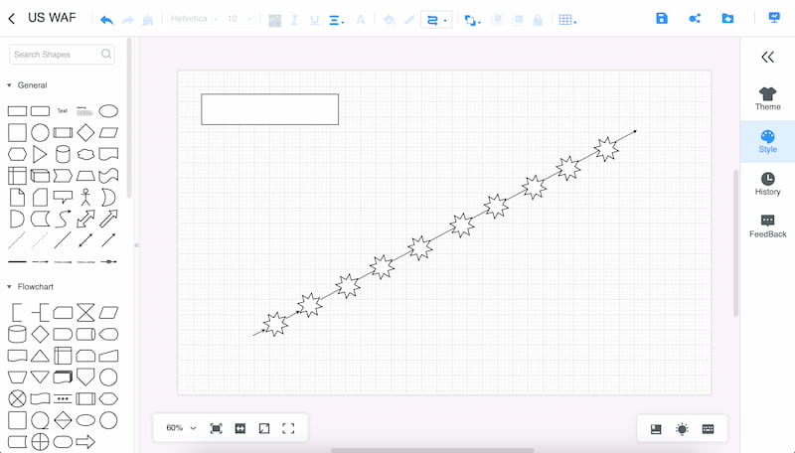Save the diagram with the disk icon
Screen dimensions: 795x453
662,18
